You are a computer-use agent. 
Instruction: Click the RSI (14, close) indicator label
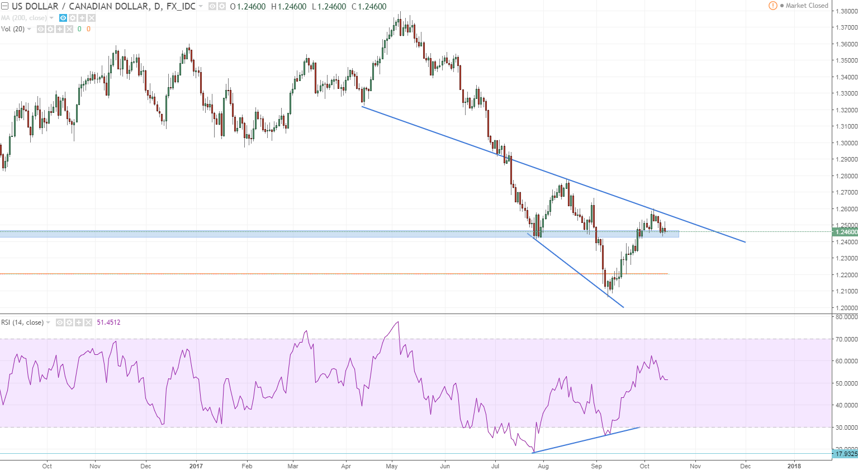click(22, 322)
